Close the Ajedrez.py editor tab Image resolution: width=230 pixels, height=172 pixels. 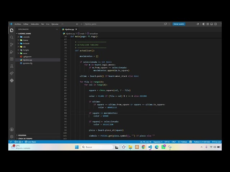(x=76, y=29)
